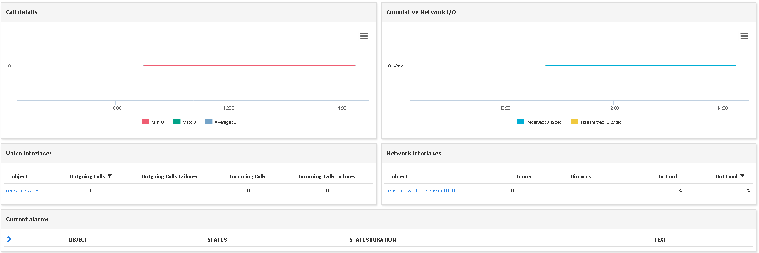Sort by Outgoing Calls column arrow
This screenshot has height=253, width=759.
click(x=109, y=176)
